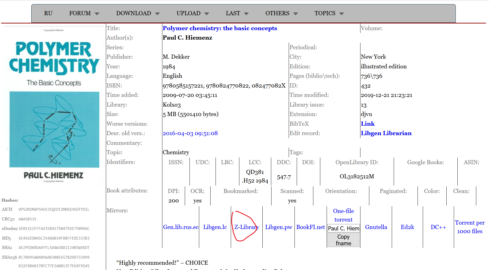Open the LAST dropdown arrow
Viewport: 489px width, 270px height.
pos(247,13)
